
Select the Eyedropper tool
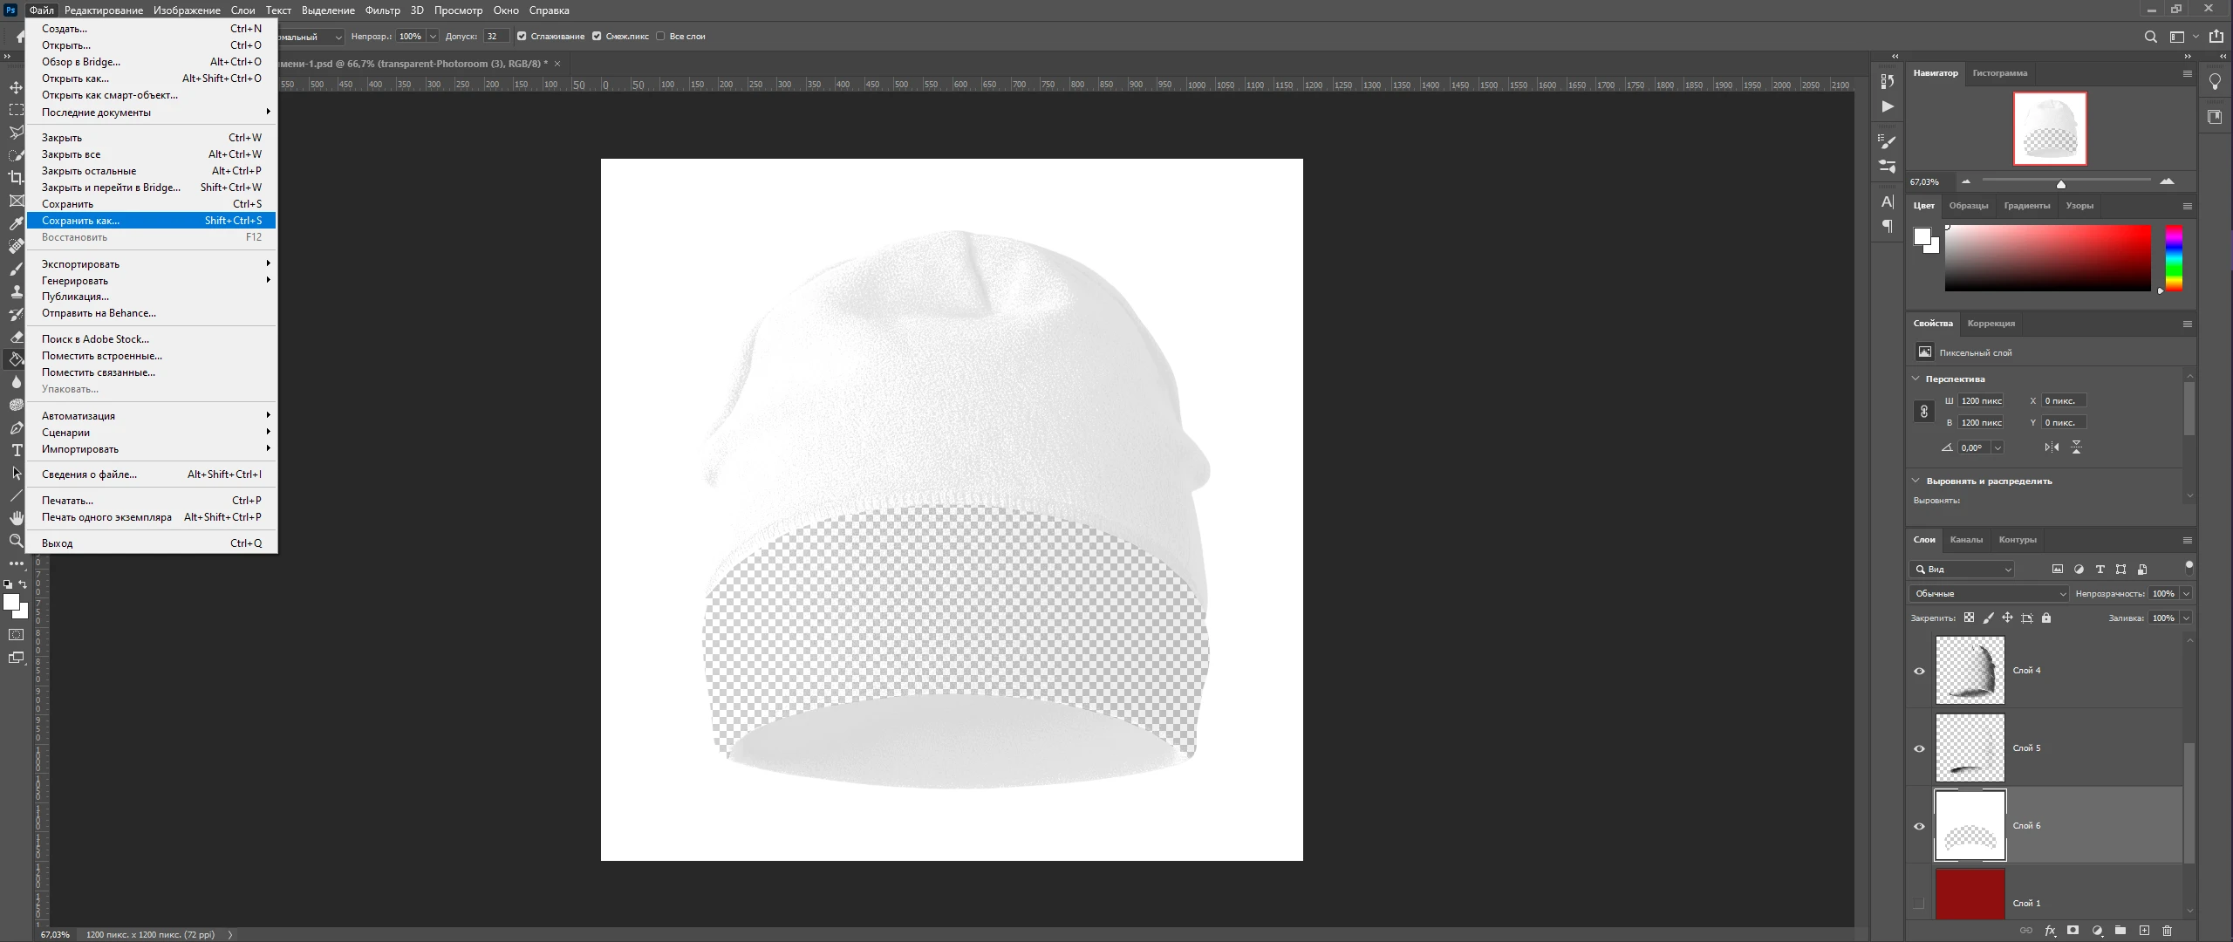[x=16, y=223]
